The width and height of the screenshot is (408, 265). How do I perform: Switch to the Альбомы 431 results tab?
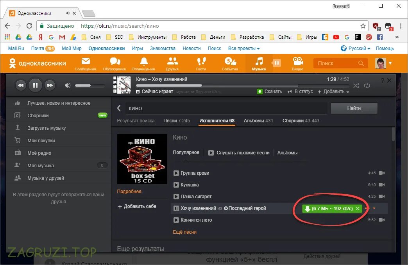pos(258,121)
